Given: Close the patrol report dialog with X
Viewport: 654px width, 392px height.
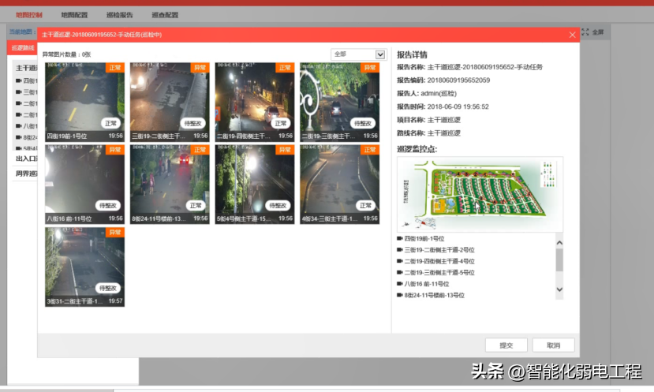Looking at the screenshot, I should click(x=572, y=35).
